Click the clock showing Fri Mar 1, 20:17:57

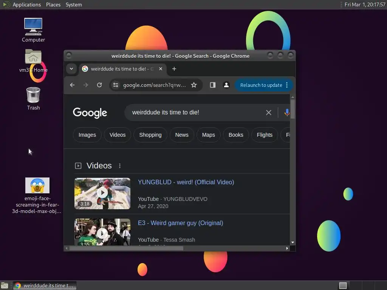coord(365,5)
